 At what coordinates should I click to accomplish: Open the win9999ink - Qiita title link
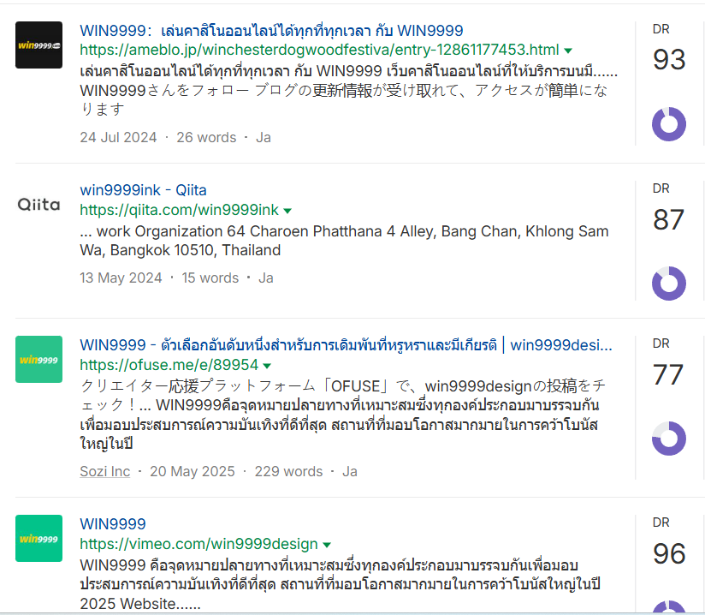[143, 190]
